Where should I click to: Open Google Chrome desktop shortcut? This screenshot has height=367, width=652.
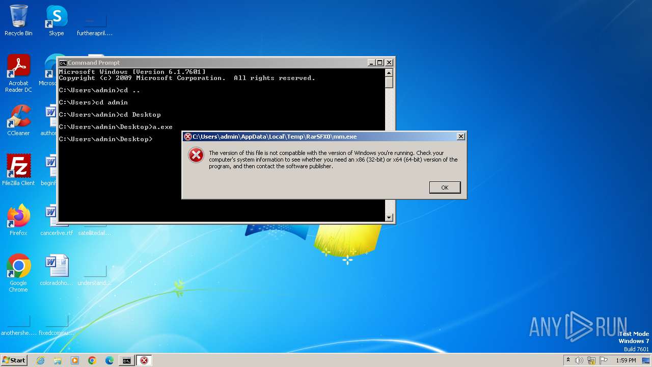click(x=18, y=273)
